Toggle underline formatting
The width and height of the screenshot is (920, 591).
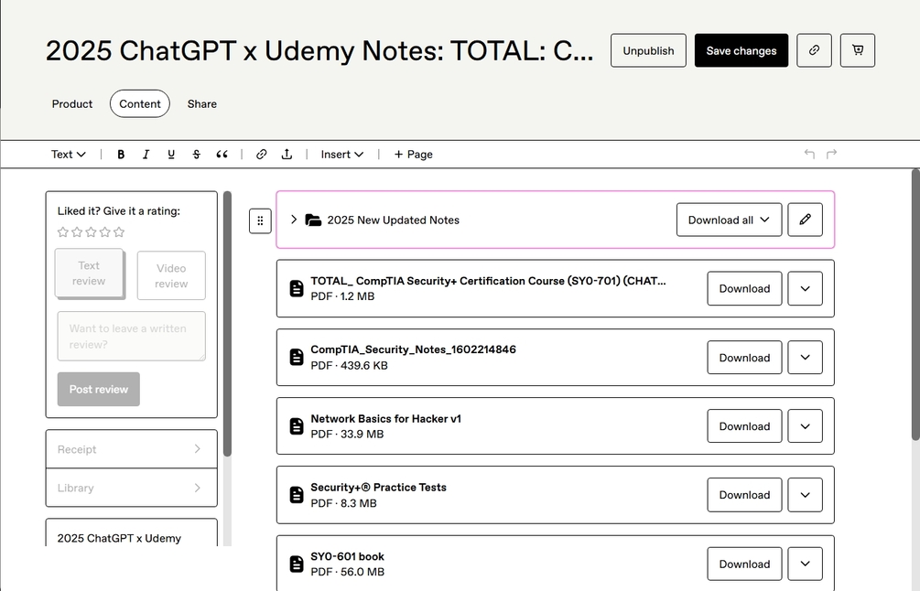[x=171, y=155]
